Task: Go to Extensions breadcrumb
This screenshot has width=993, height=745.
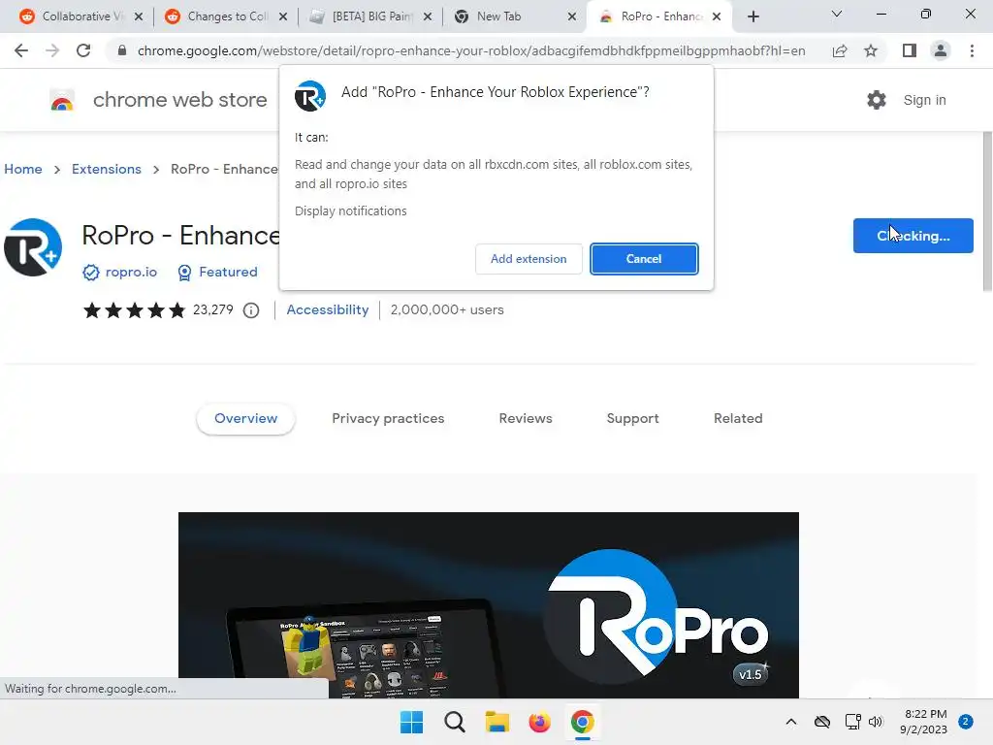Action: coord(107,169)
